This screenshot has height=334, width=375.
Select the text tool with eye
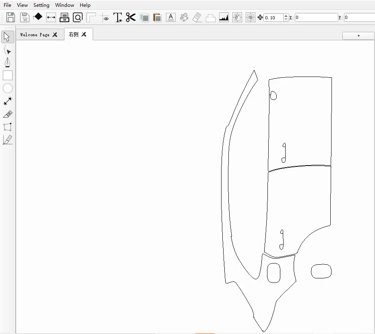(118, 17)
